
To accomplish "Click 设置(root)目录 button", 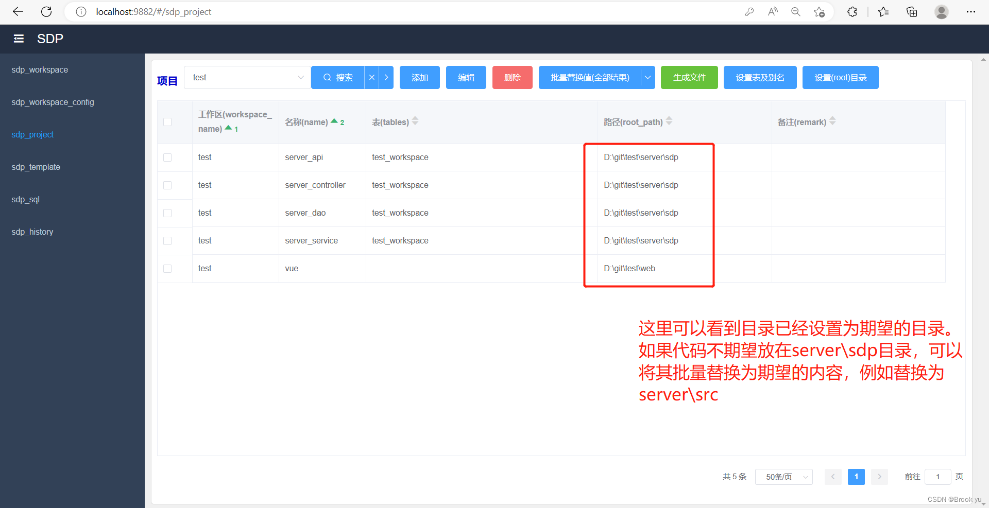I will click(x=841, y=77).
